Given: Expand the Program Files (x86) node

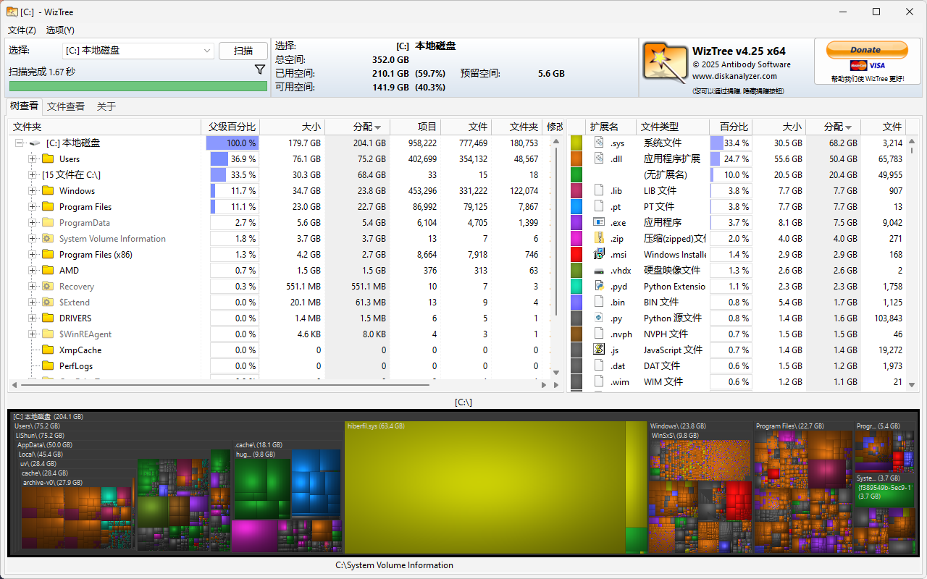Looking at the screenshot, I should (32, 255).
